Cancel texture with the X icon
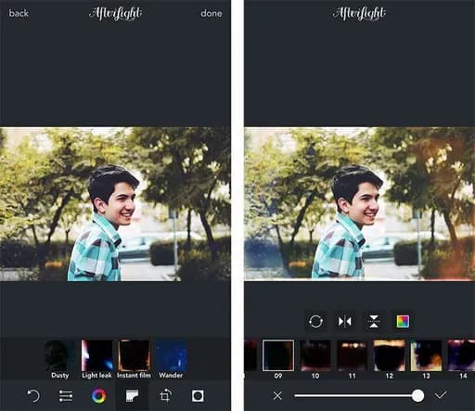This screenshot has height=411, width=475. (277, 395)
